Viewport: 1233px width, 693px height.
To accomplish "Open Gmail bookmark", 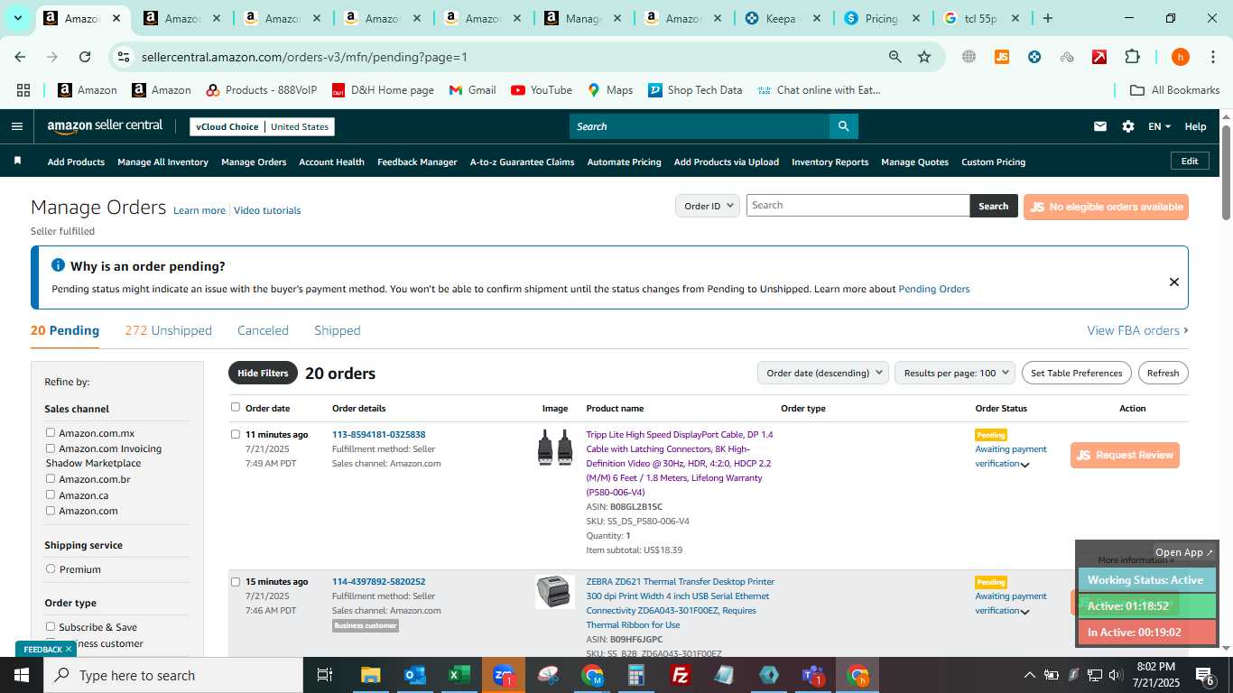I will pos(472,90).
